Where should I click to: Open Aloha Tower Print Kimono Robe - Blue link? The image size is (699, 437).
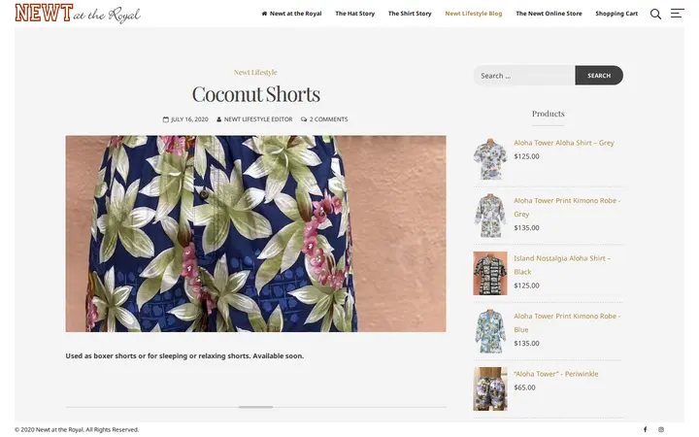click(567, 322)
